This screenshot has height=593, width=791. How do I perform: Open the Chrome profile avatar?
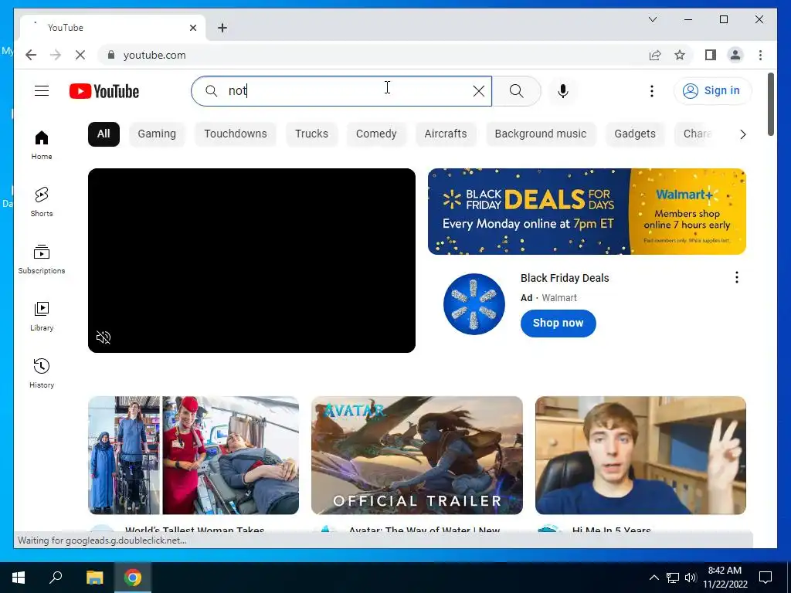[735, 55]
